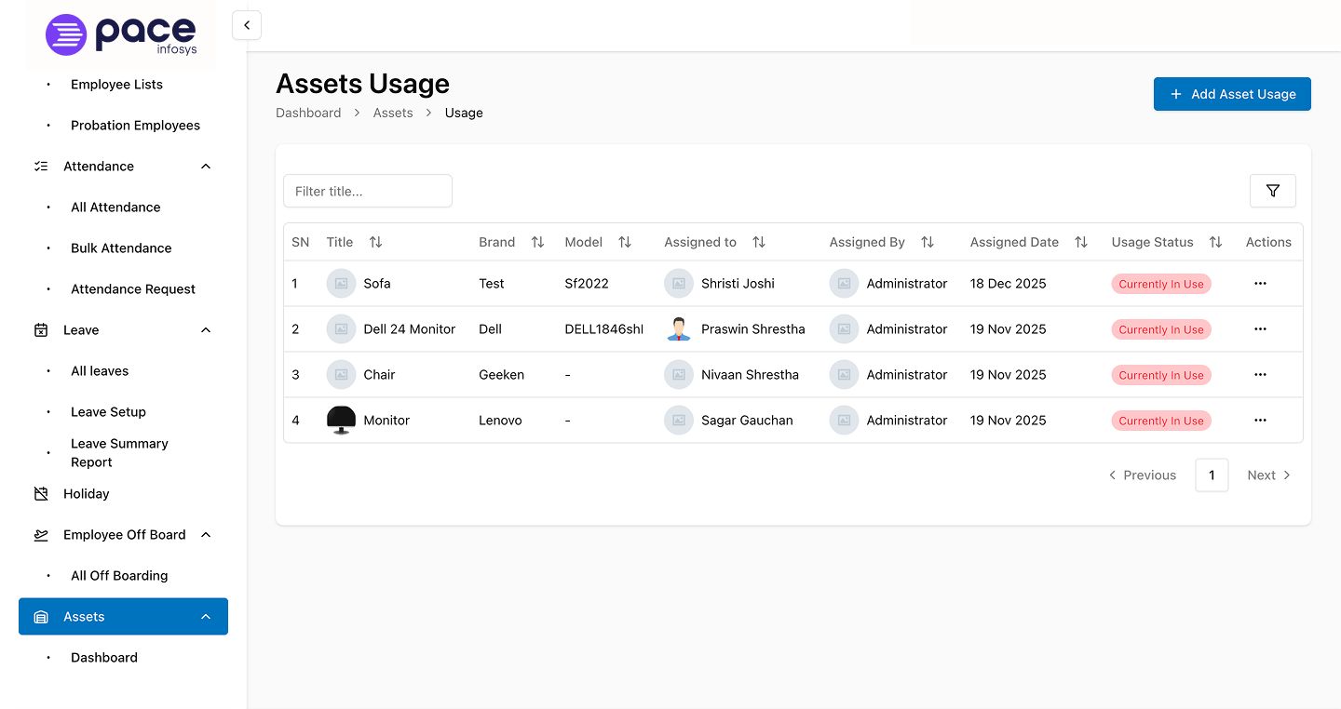This screenshot has height=709, width=1341.
Task: Click the Lenovo Monitor product image
Action: click(x=342, y=421)
